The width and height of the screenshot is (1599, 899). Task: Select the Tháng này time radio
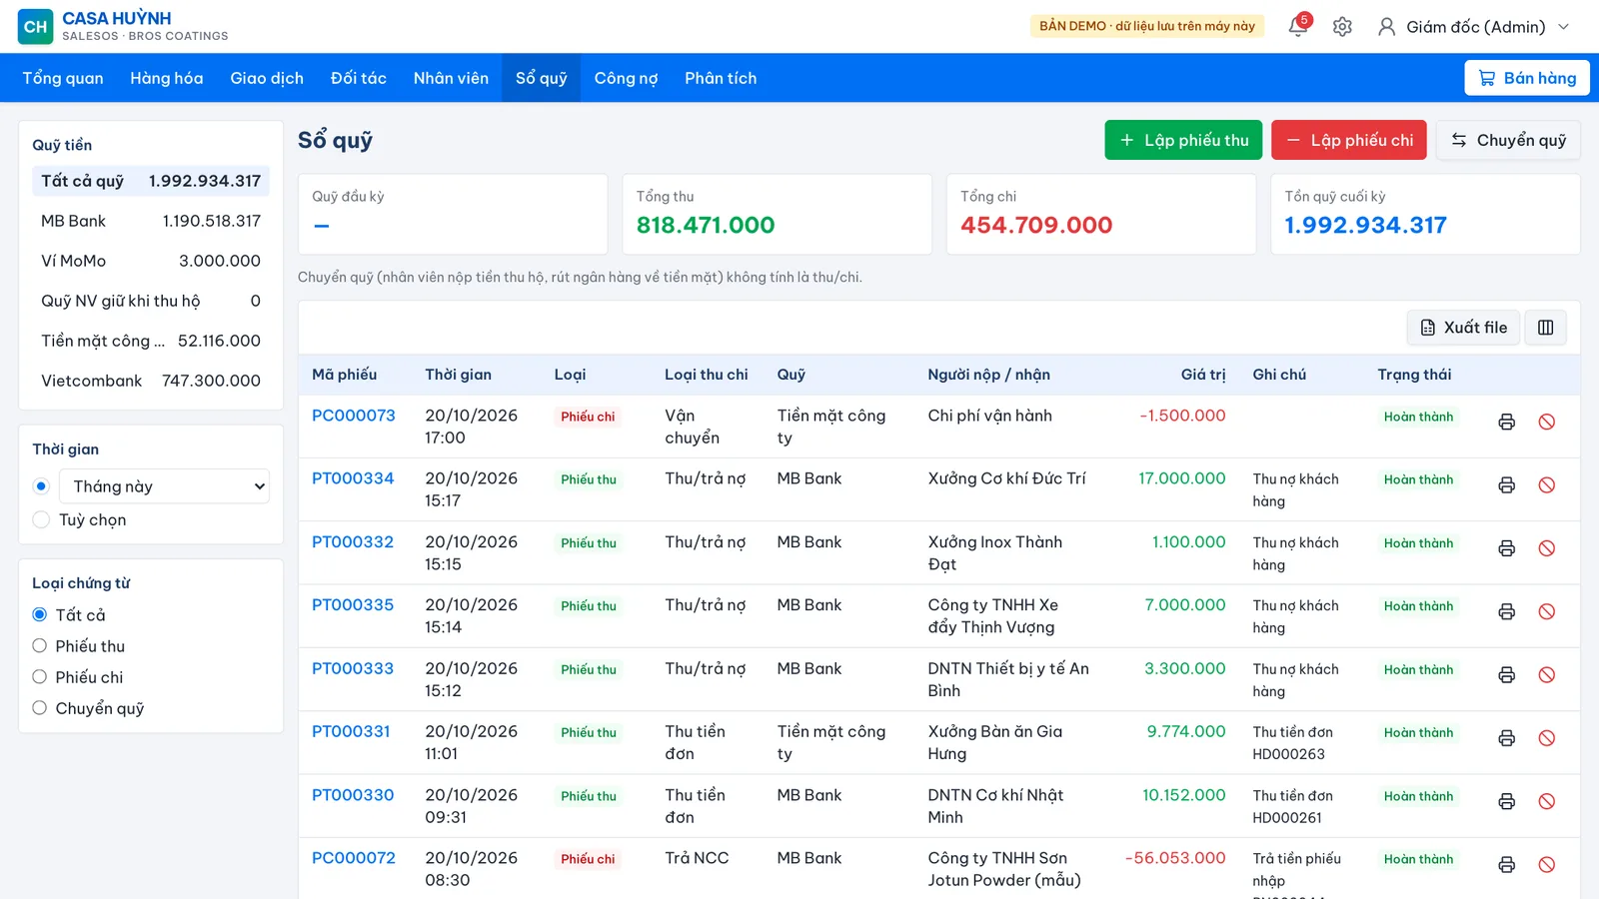(41, 486)
